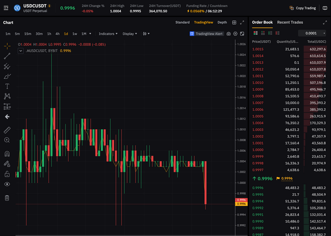Select the 4h timeframe
Image resolution: width=331 pixels, height=236 pixels.
(57, 34)
